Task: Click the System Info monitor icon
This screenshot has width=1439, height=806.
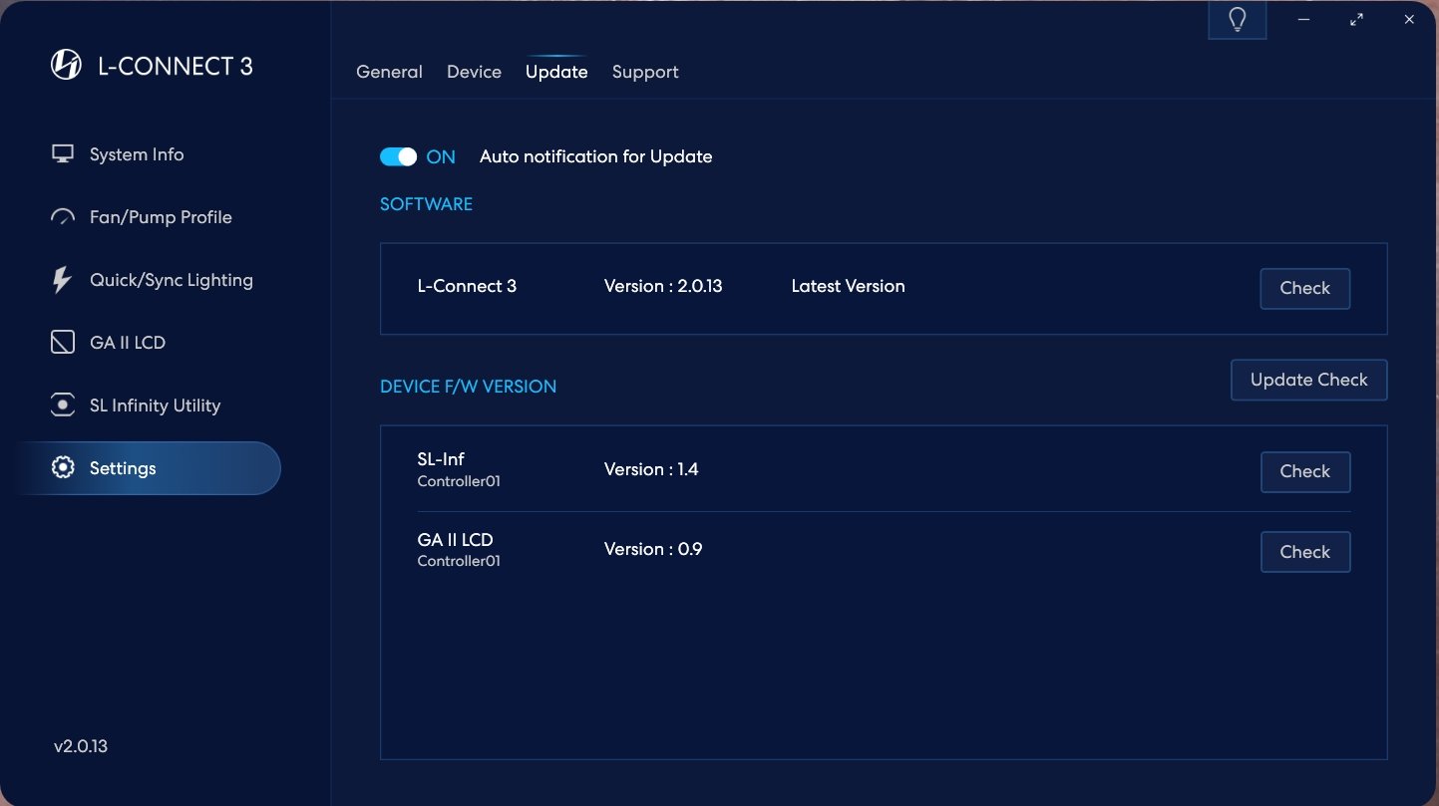Action: (x=63, y=154)
